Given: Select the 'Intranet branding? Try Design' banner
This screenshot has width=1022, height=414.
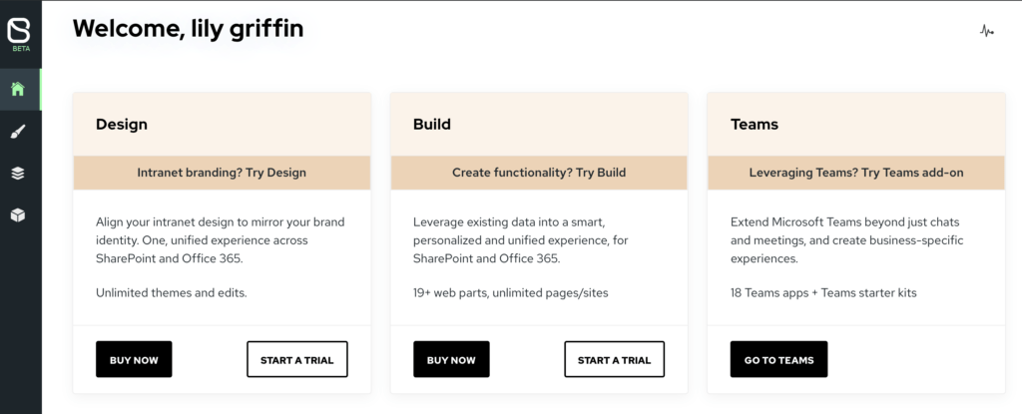Looking at the screenshot, I should pos(222,173).
